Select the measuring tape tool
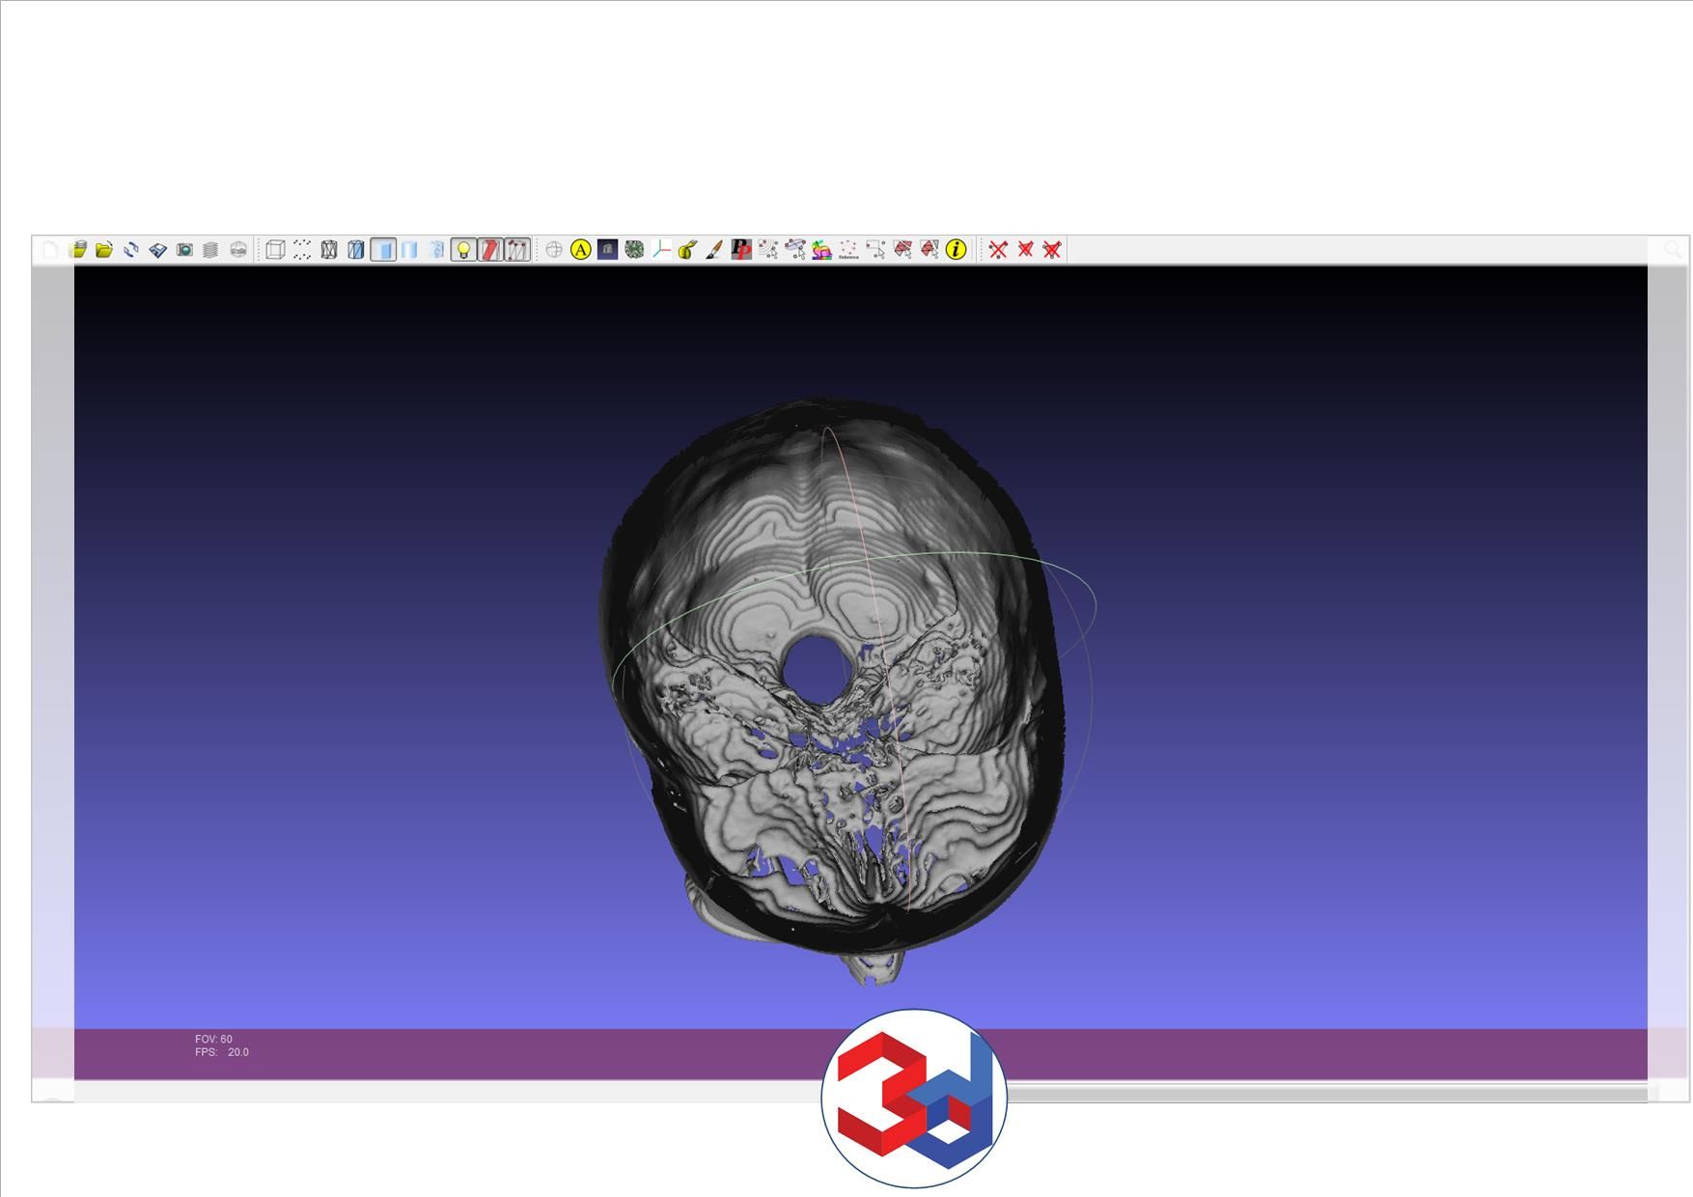The width and height of the screenshot is (1693, 1197). (x=687, y=250)
